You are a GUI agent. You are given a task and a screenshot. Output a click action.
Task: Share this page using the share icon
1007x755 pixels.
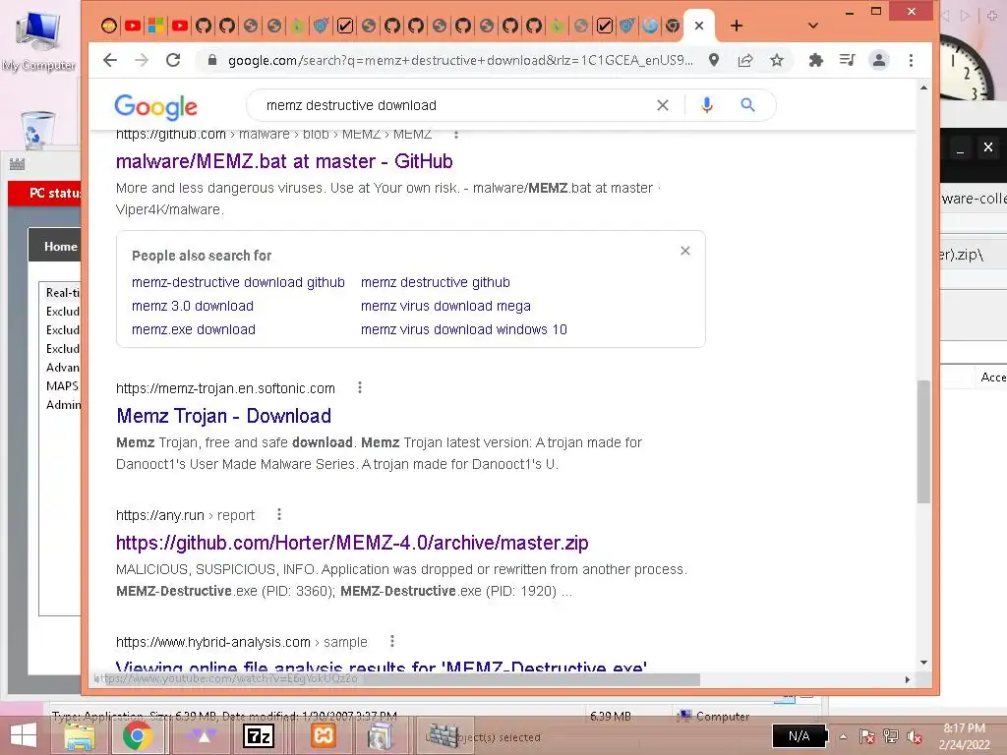(x=745, y=60)
